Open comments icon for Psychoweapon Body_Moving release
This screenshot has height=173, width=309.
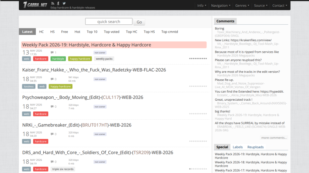pyautogui.click(x=52, y=107)
